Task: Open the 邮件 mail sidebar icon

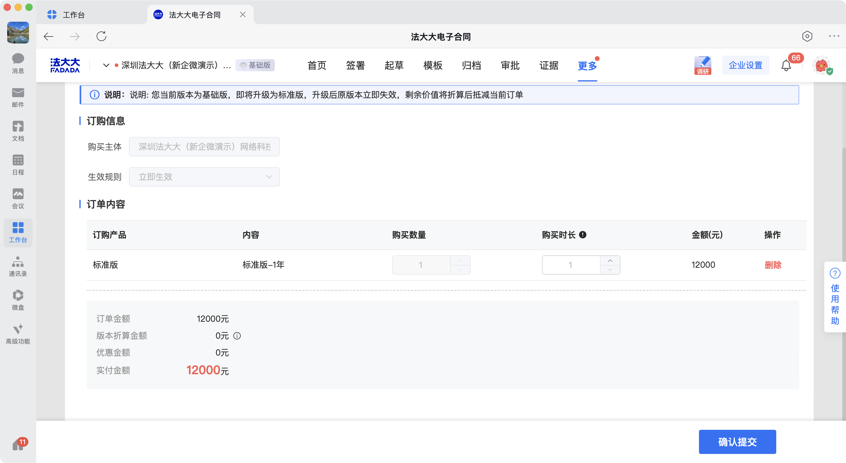Action: click(18, 97)
